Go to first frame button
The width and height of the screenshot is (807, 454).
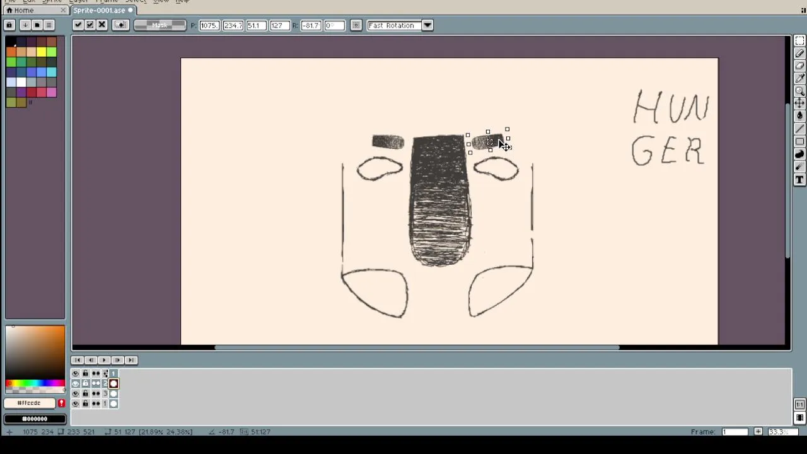pyautogui.click(x=77, y=360)
